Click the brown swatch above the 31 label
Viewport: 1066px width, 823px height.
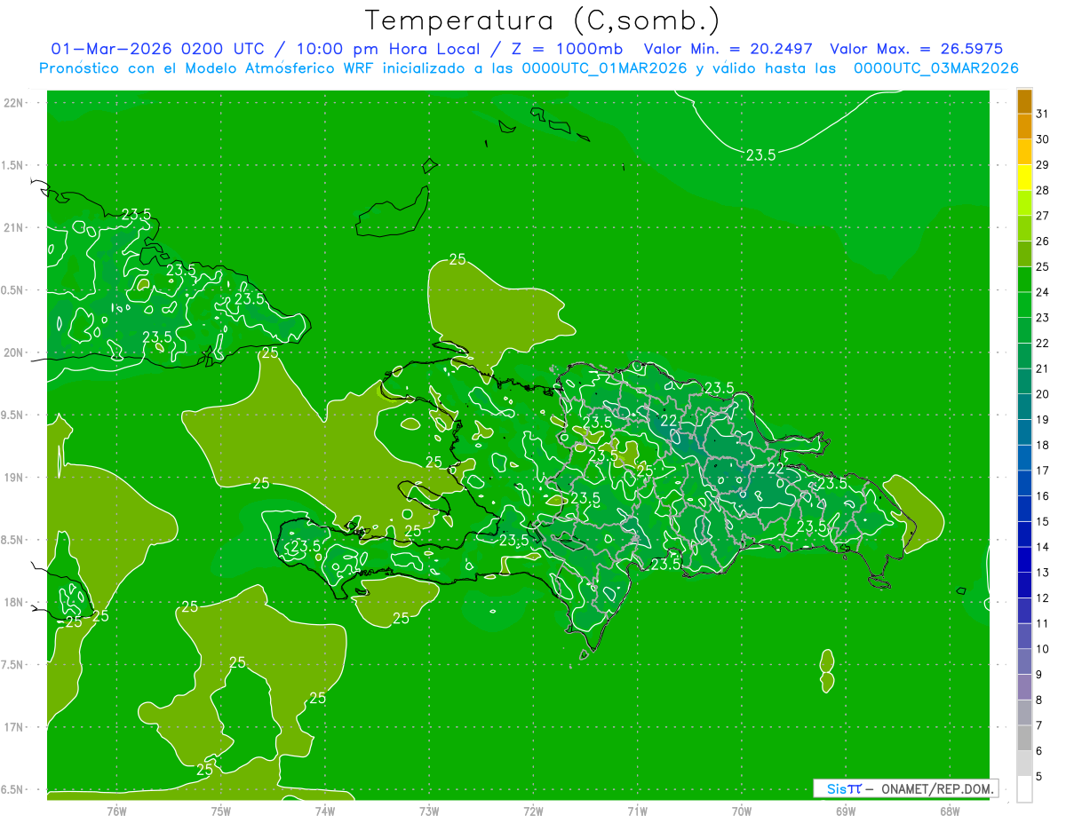(1024, 101)
